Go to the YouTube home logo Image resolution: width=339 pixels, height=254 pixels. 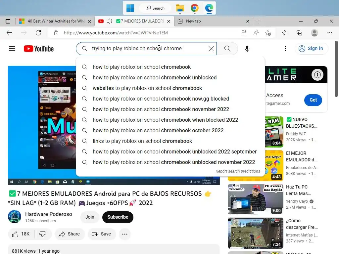[39, 49]
